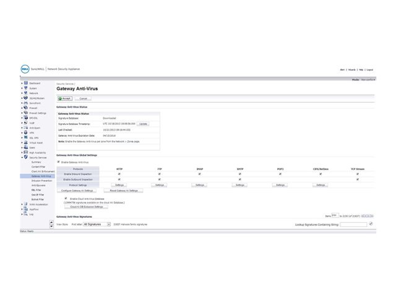Click the sidebar scroll down arrow
Viewport: 396px width, 297px height.
coord(51,226)
